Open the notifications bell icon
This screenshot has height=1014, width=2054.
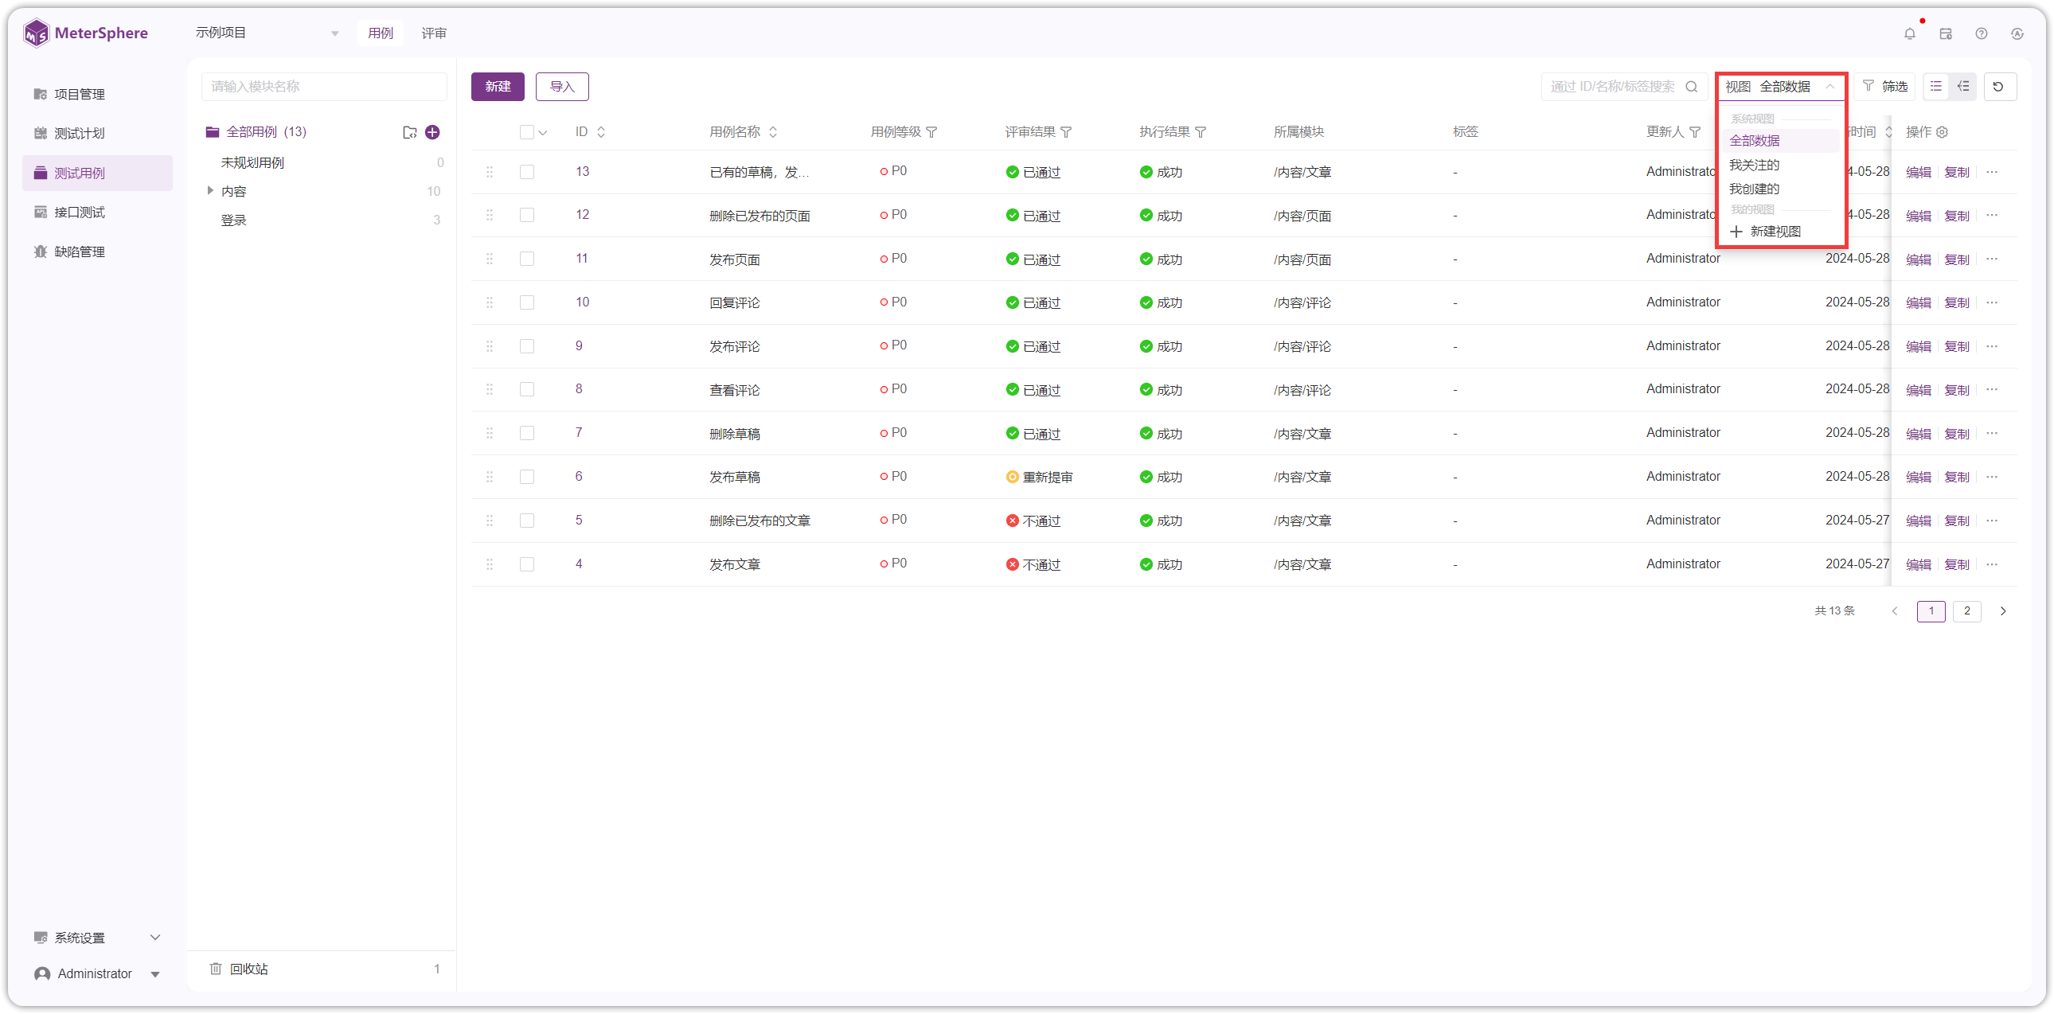[x=1909, y=33]
